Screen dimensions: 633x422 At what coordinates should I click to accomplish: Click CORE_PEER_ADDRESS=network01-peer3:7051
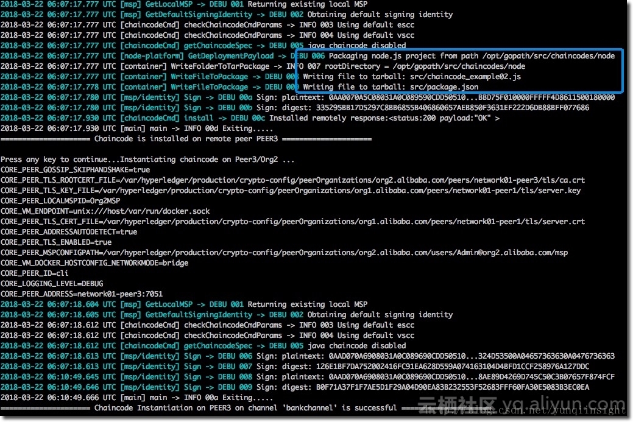pos(82,294)
